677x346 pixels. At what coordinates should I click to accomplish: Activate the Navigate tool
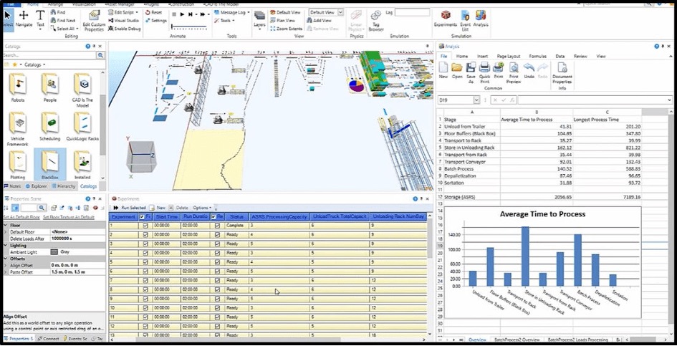point(24,19)
